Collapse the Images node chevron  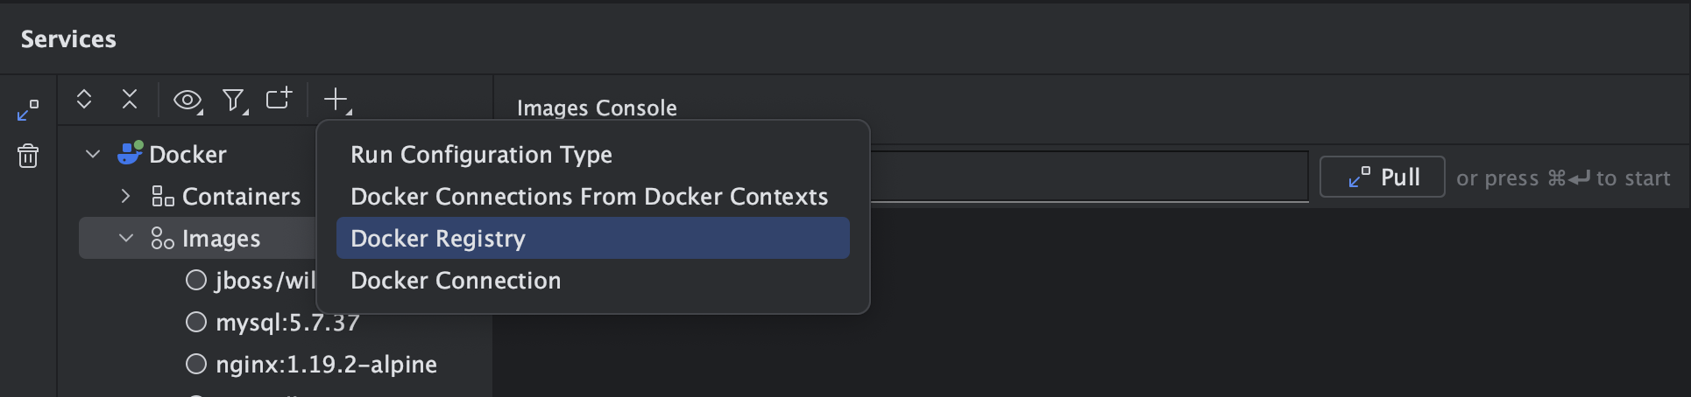click(x=126, y=238)
